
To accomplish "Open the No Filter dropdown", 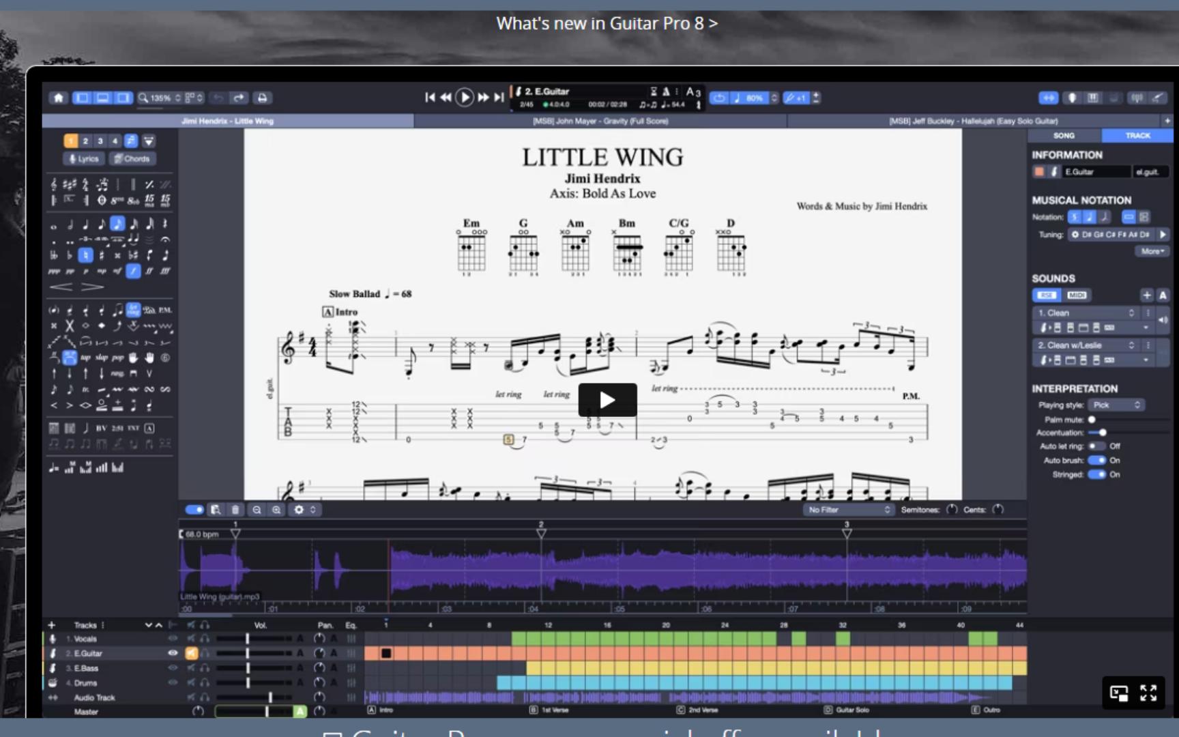I will pos(849,510).
